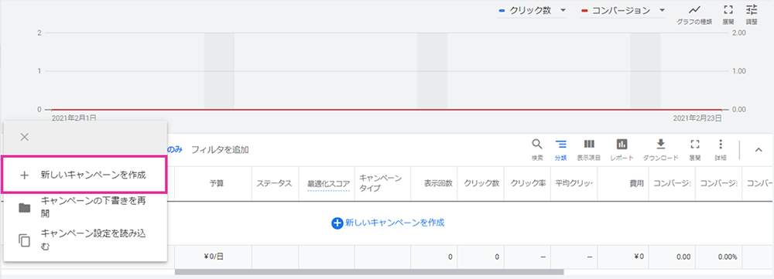Image resolution: width=774 pixels, height=279 pixels.
Task: Collapse the table toolbar chevron
Action: point(759,151)
